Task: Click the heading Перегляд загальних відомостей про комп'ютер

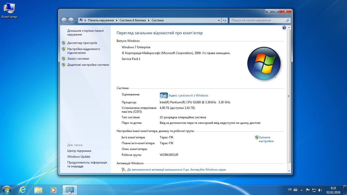Action: point(160,33)
